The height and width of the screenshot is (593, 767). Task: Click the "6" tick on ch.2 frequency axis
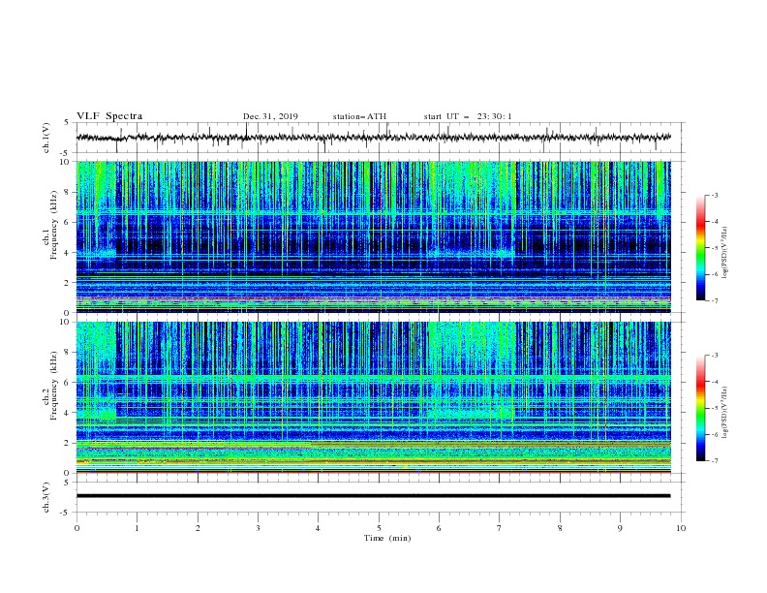point(68,383)
